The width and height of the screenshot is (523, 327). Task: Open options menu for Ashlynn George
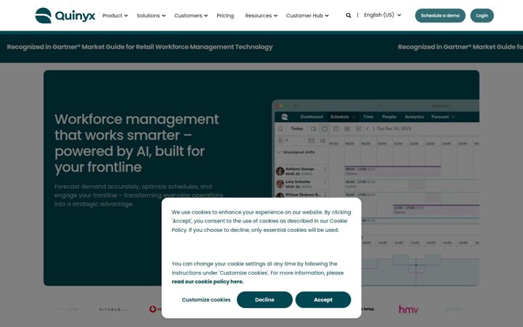coord(325,169)
